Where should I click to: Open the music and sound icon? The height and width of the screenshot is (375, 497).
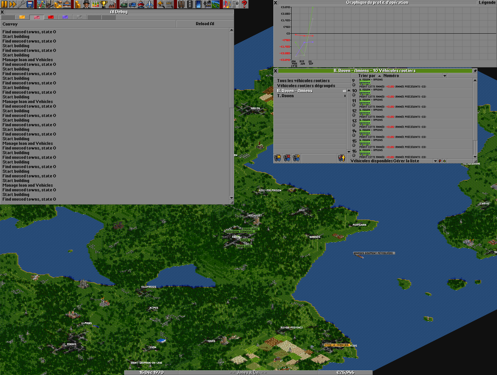[227, 4]
